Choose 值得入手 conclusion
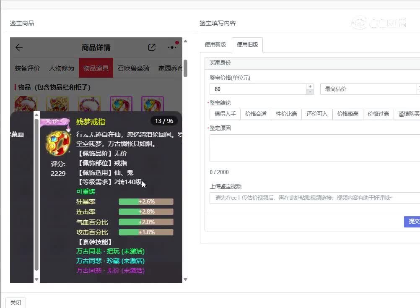Viewport: 420px width, 308px height. pyautogui.click(x=225, y=114)
